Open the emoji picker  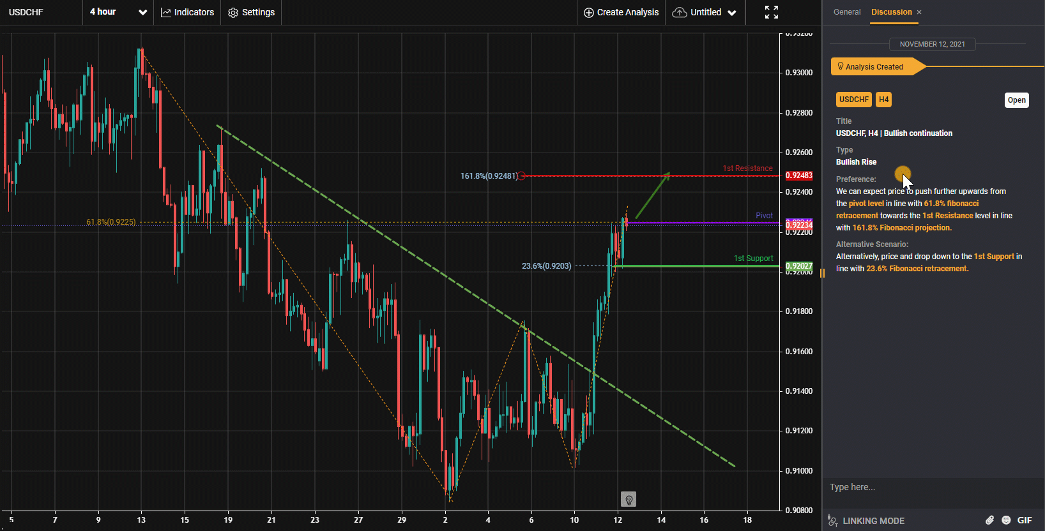pyautogui.click(x=1006, y=520)
